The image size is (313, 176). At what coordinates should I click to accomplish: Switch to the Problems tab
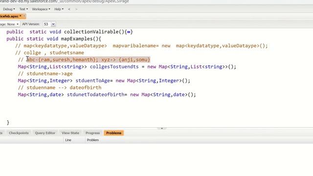[x=114, y=133]
